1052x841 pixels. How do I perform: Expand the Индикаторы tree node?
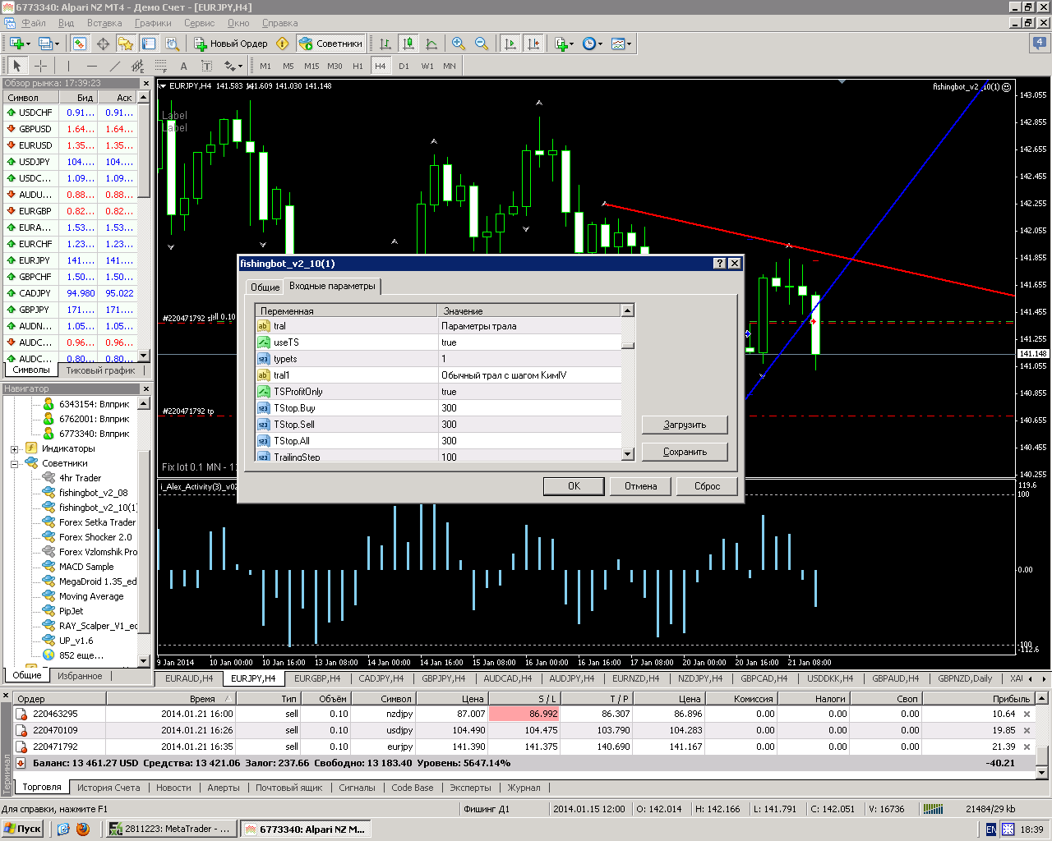pyautogui.click(x=14, y=449)
